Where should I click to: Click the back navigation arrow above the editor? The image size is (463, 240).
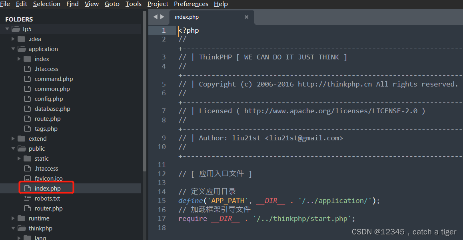pyautogui.click(x=155, y=17)
